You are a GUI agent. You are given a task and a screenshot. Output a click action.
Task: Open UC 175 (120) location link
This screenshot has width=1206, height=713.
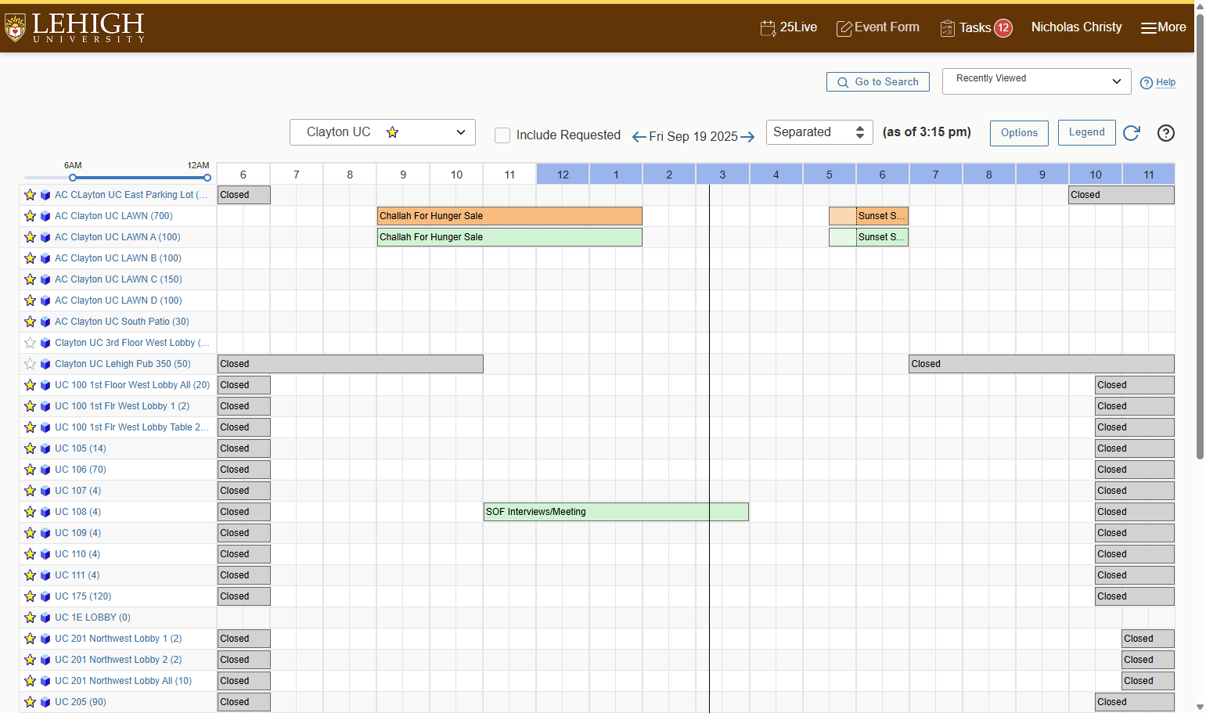click(x=83, y=596)
